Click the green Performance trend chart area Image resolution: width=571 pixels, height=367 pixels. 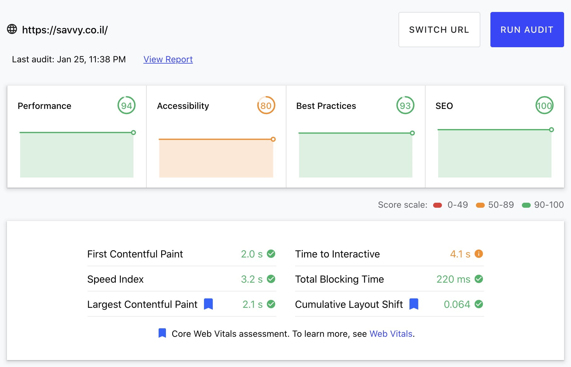77,155
